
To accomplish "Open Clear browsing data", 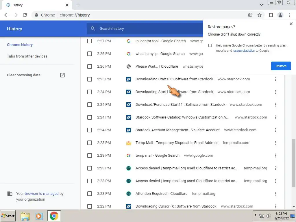I will click(x=24, y=75).
